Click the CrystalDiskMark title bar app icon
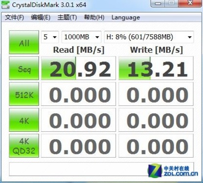The height and width of the screenshot is (183, 203). (5, 4)
